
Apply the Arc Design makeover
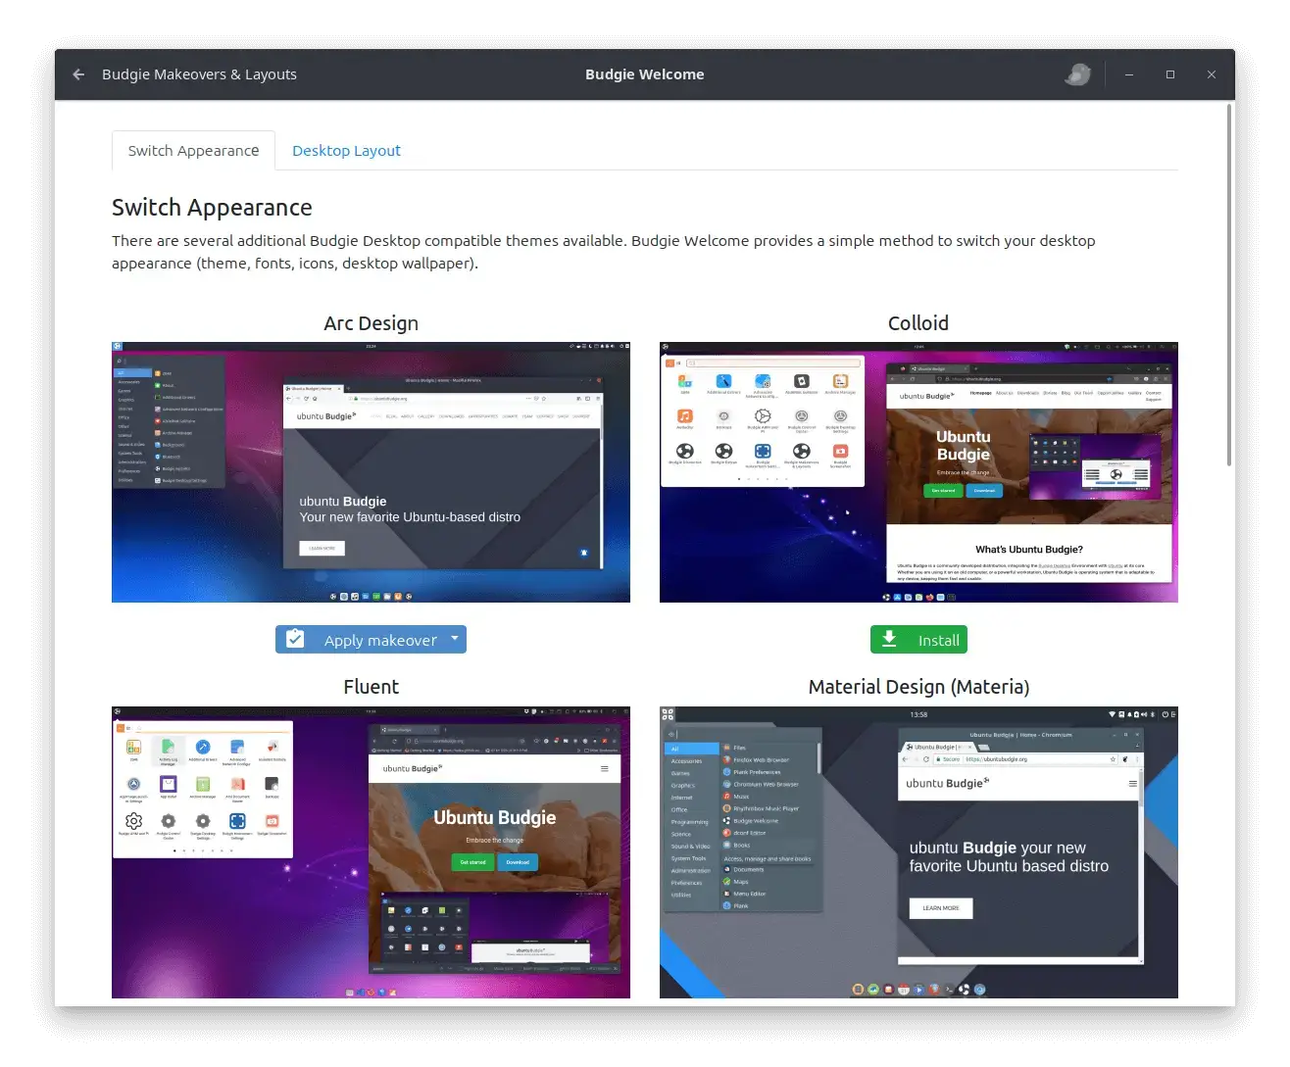click(371, 640)
